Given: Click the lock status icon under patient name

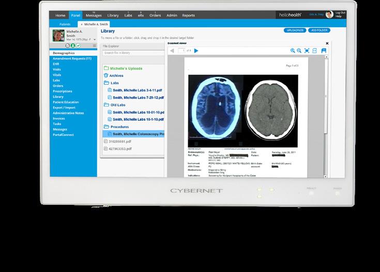Looking at the screenshot, I should tap(68, 45).
